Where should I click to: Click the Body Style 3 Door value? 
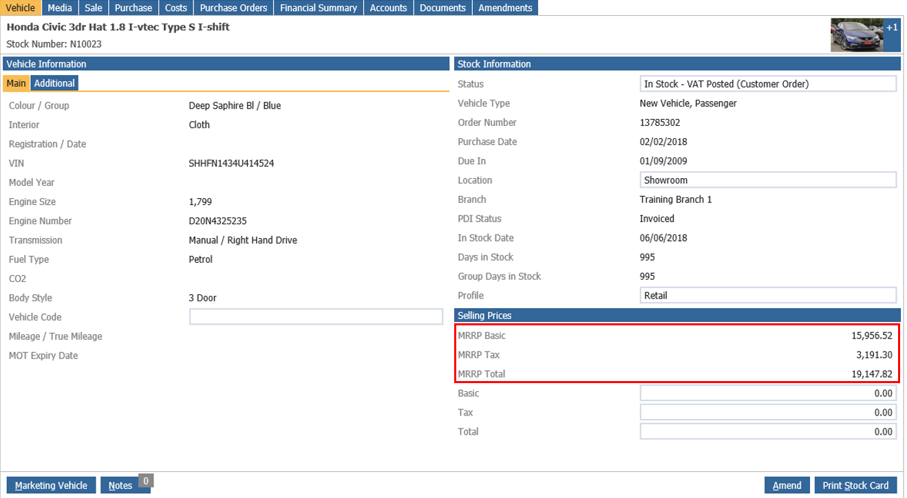pyautogui.click(x=202, y=299)
